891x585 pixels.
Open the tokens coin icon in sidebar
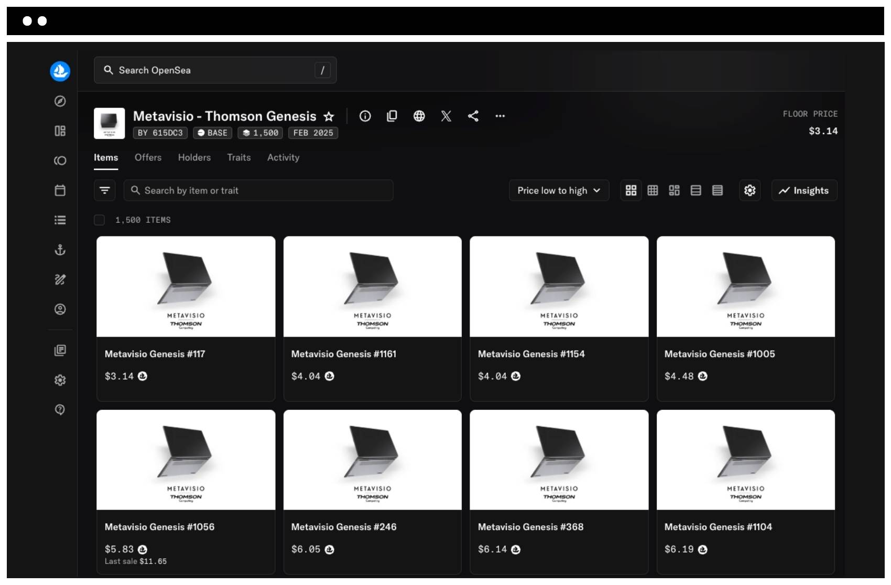tap(60, 160)
